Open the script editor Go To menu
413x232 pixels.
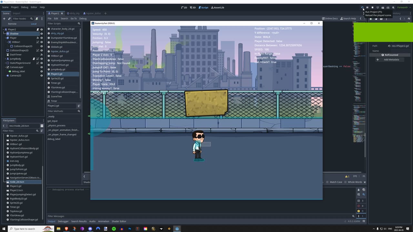(74, 18)
